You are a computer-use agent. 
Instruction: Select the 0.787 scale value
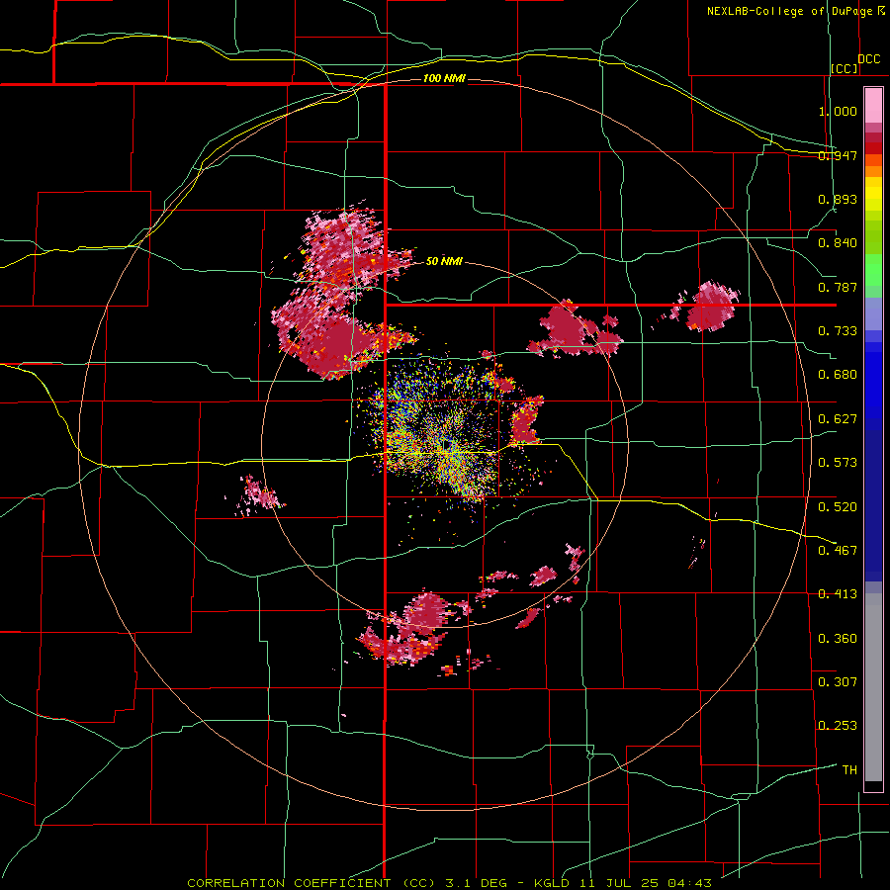(x=838, y=287)
